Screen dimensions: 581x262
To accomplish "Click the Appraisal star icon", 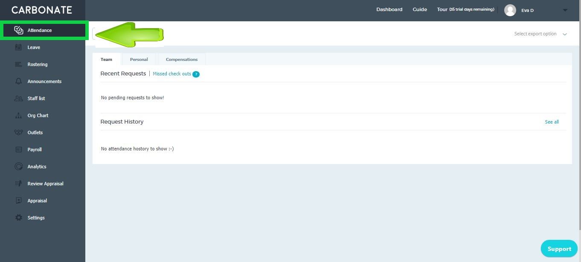I will (x=18, y=201).
